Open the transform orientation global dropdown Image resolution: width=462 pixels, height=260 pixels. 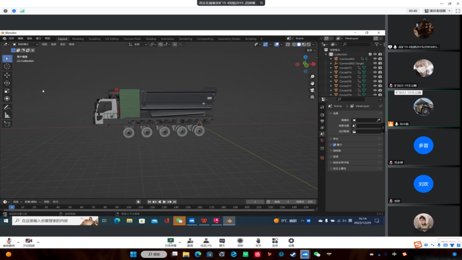[138, 45]
